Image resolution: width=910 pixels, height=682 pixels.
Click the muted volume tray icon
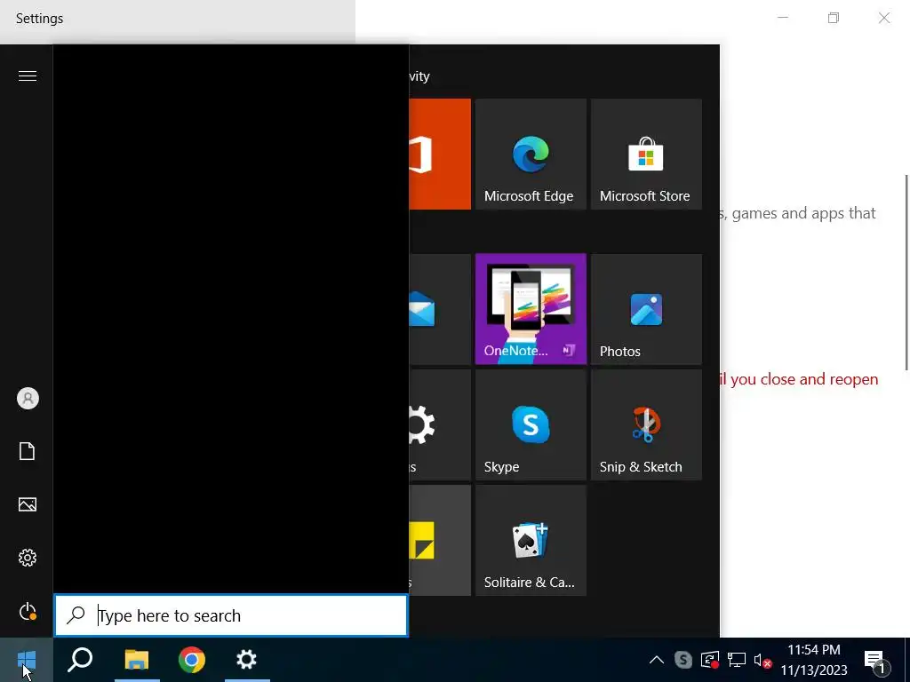point(762,660)
